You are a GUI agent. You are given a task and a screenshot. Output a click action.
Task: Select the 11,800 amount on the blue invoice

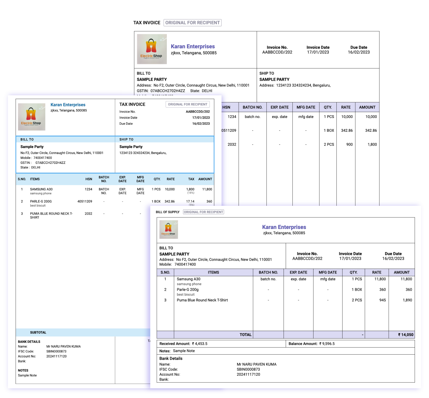(x=207, y=189)
